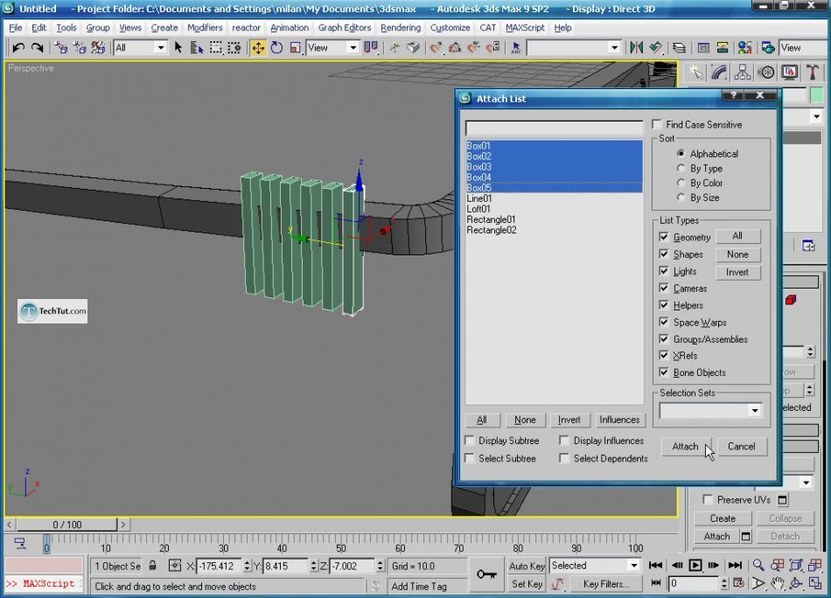This screenshot has height=598, width=831.
Task: Open the Utilities hammer panel icon
Action: (813, 73)
